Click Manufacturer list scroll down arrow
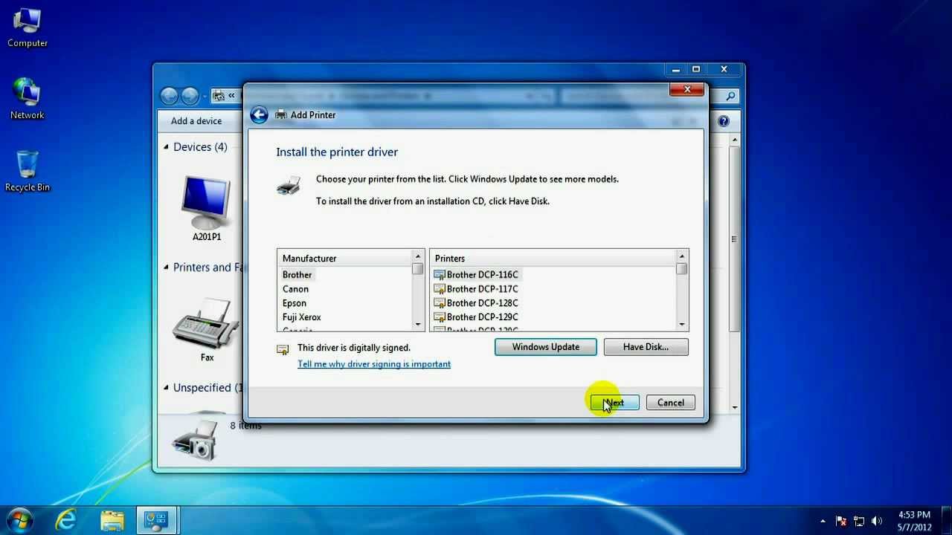The width and height of the screenshot is (952, 535). 417,325
